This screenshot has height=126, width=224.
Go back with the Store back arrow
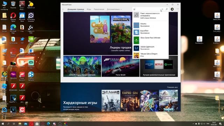click(x=63, y=9)
